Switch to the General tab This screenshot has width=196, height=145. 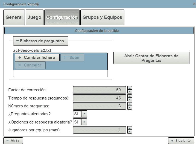14,17
